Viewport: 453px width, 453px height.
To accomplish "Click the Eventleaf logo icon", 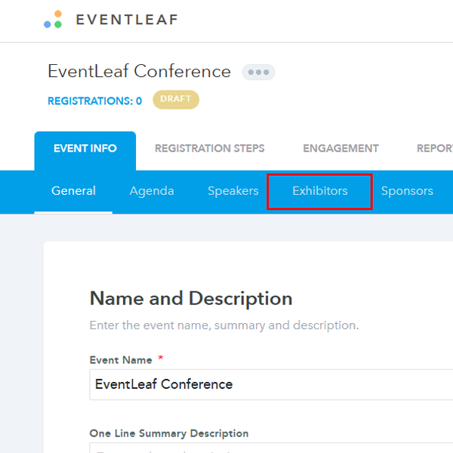I will (x=53, y=20).
